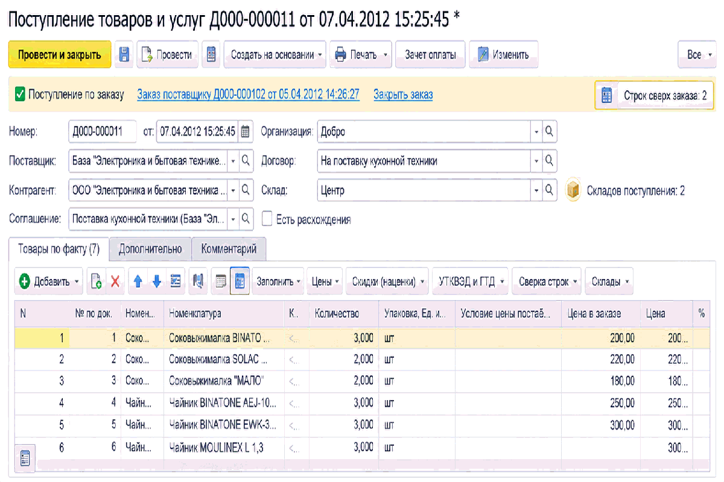Click the report icon next to Провести
The width and height of the screenshot is (724, 482).
click(x=211, y=55)
